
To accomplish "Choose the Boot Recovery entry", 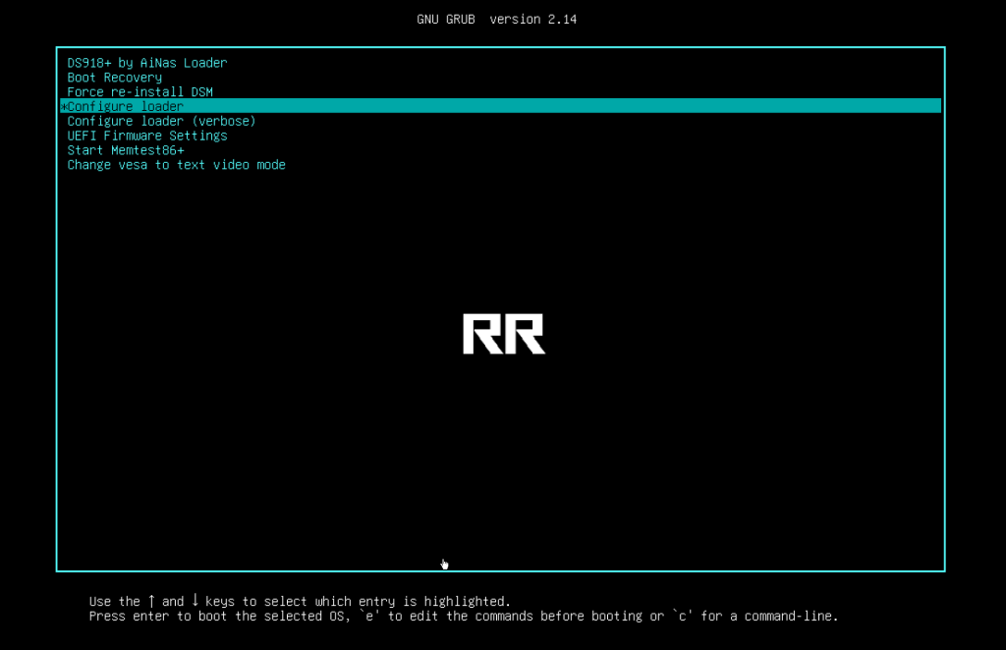I will click(x=114, y=78).
